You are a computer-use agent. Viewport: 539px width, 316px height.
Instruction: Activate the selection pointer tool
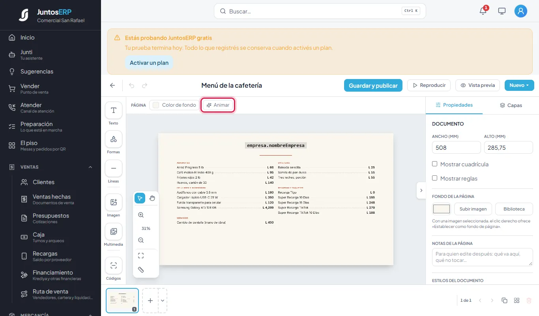pos(140,198)
